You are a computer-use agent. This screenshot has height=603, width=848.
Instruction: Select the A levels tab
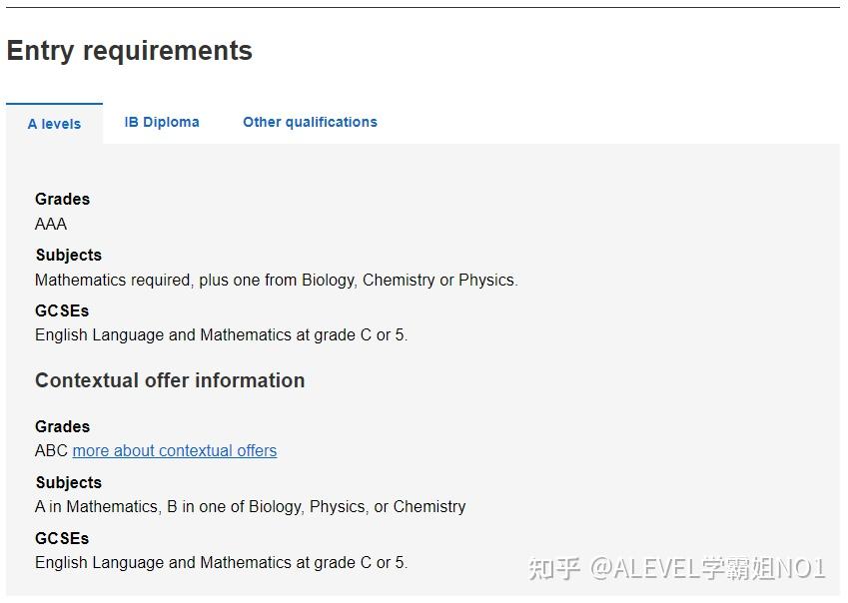tap(54, 124)
